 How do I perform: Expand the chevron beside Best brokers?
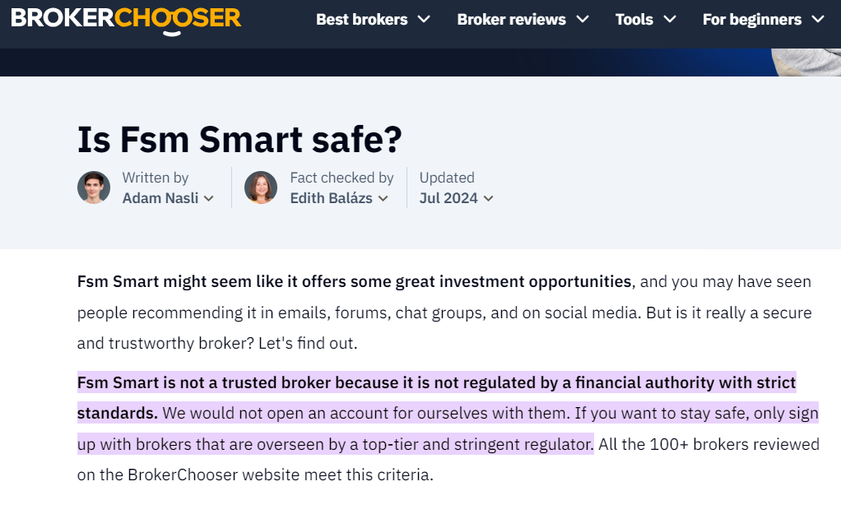tap(424, 19)
